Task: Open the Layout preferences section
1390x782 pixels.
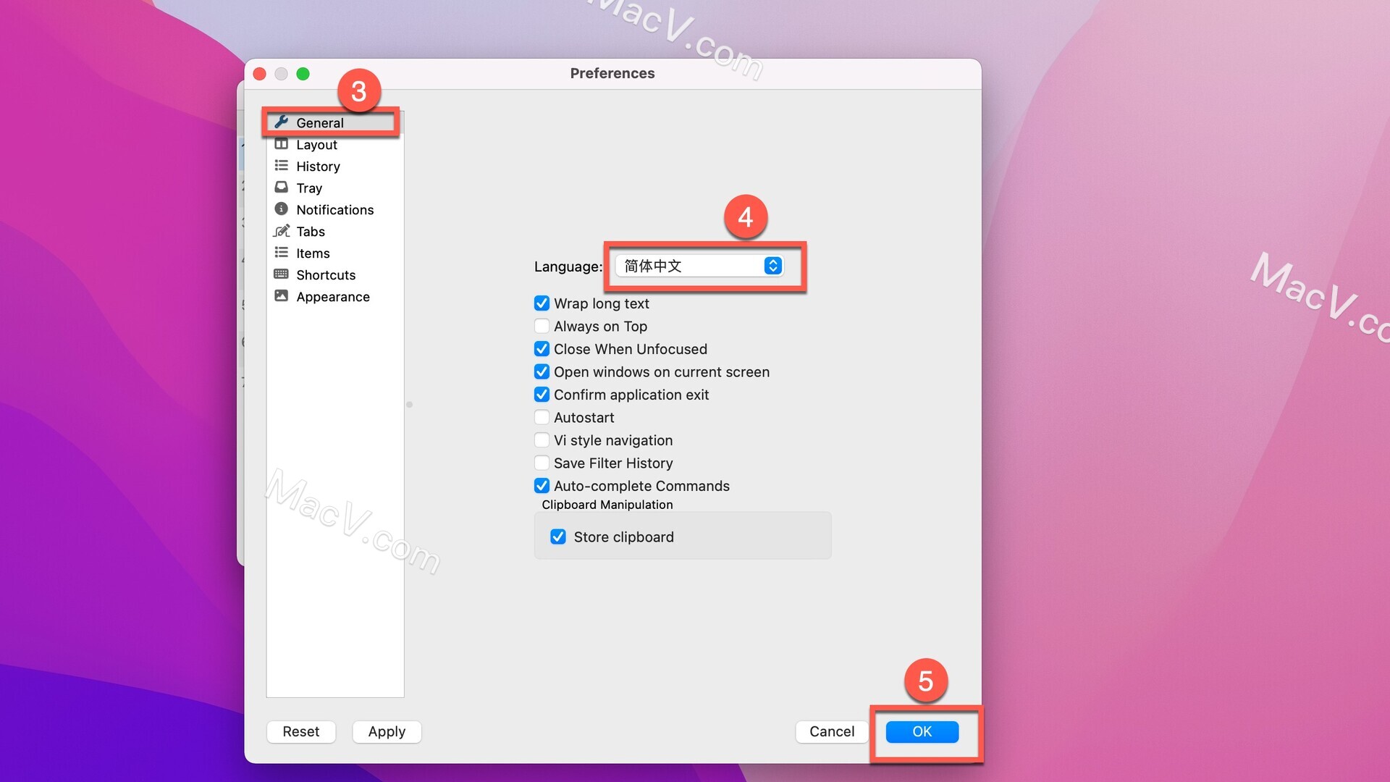Action: tap(317, 144)
